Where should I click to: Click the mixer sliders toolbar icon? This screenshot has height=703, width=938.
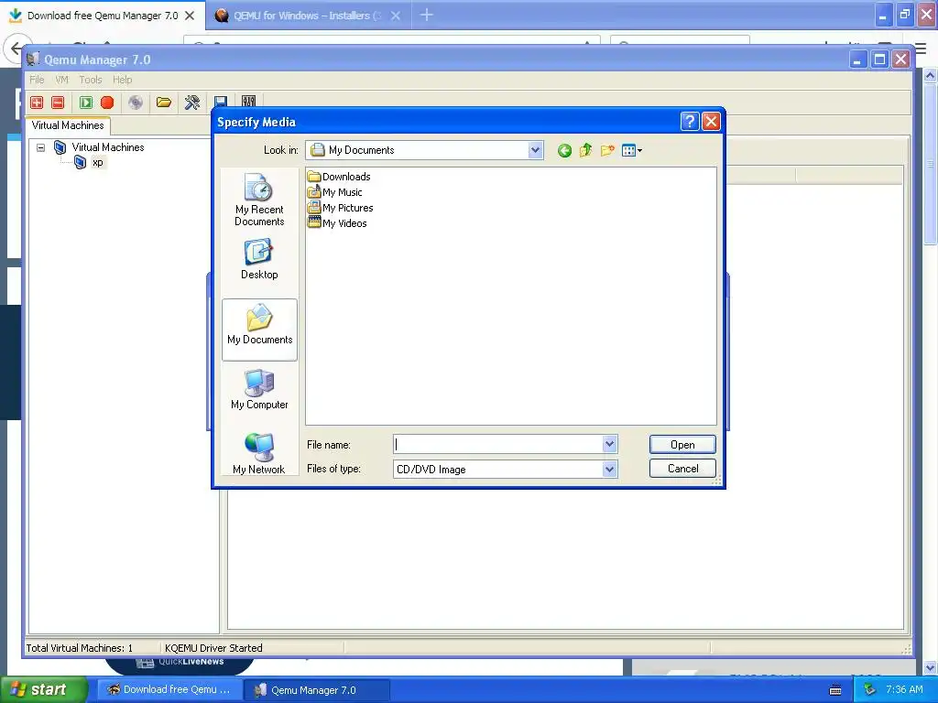[249, 101]
